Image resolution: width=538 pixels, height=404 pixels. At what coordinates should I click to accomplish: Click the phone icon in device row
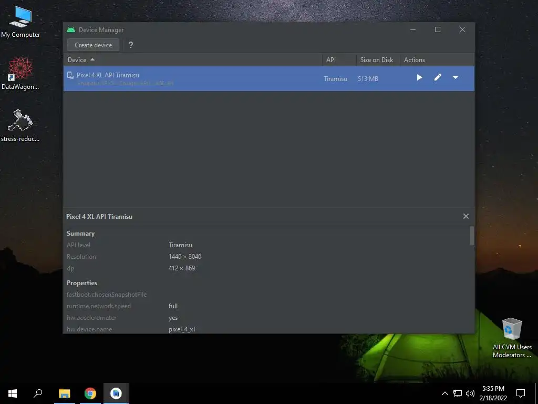tap(70, 75)
